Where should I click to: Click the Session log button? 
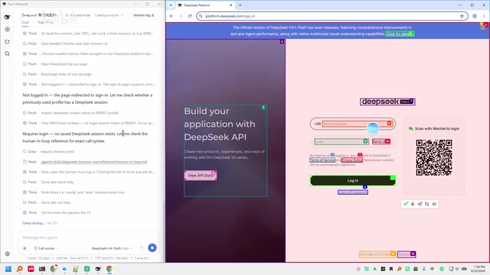pos(143,15)
